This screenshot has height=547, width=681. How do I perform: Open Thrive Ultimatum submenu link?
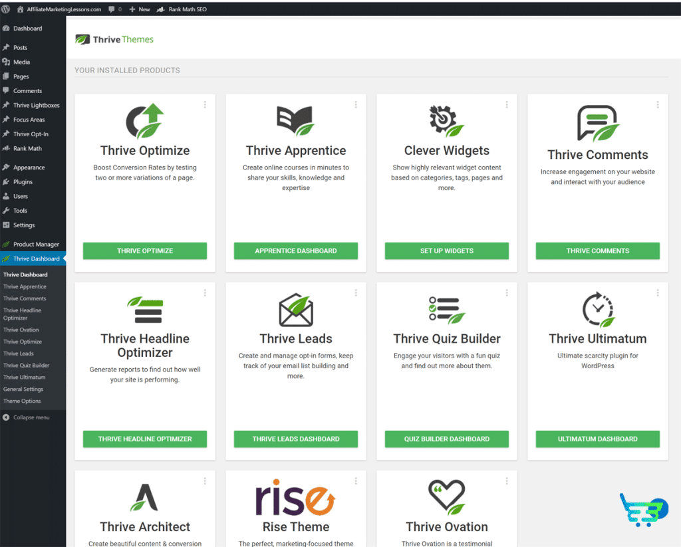pos(25,378)
